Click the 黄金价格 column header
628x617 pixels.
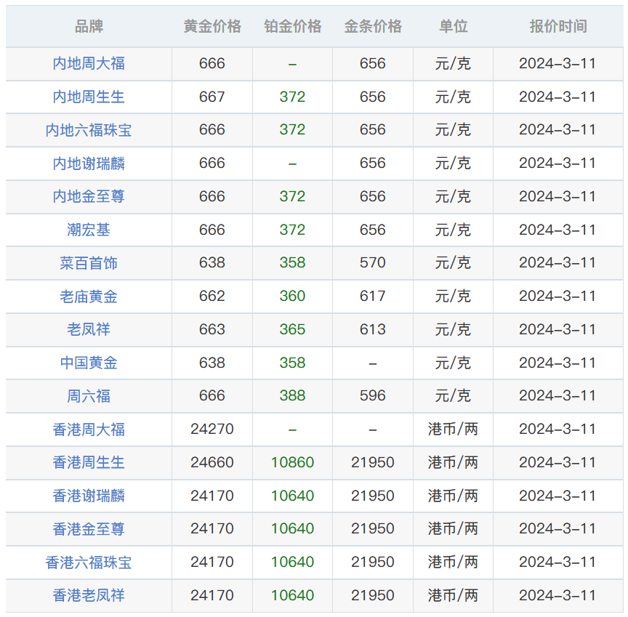coord(212,26)
